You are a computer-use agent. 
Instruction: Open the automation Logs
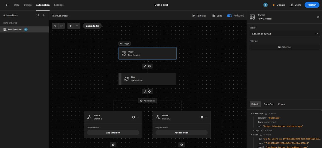tap(217, 16)
